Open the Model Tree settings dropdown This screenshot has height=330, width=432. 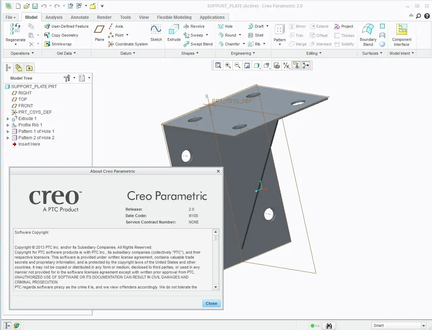(x=69, y=78)
